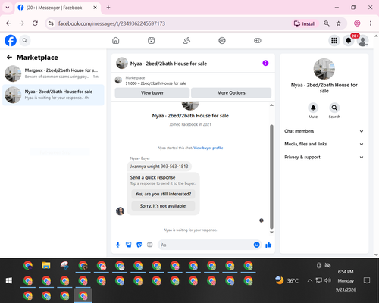
Task: Open the Facebook menu grid icon
Action: [334, 40]
